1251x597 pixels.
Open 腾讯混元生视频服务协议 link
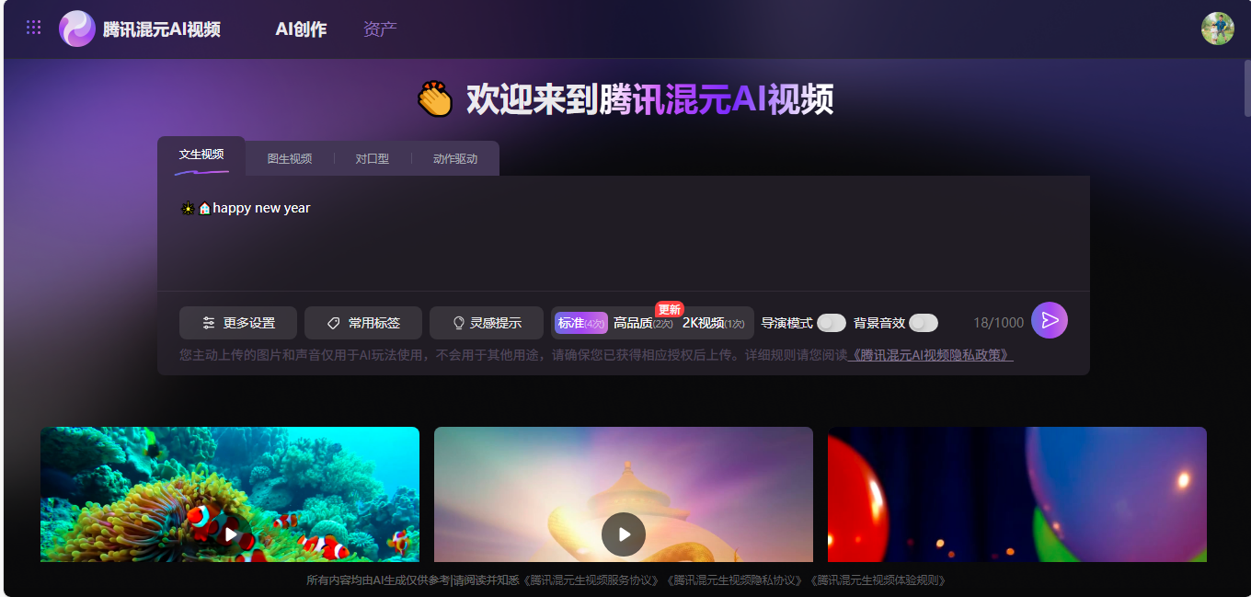(591, 580)
